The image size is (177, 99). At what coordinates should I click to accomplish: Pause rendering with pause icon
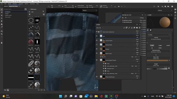158,6
